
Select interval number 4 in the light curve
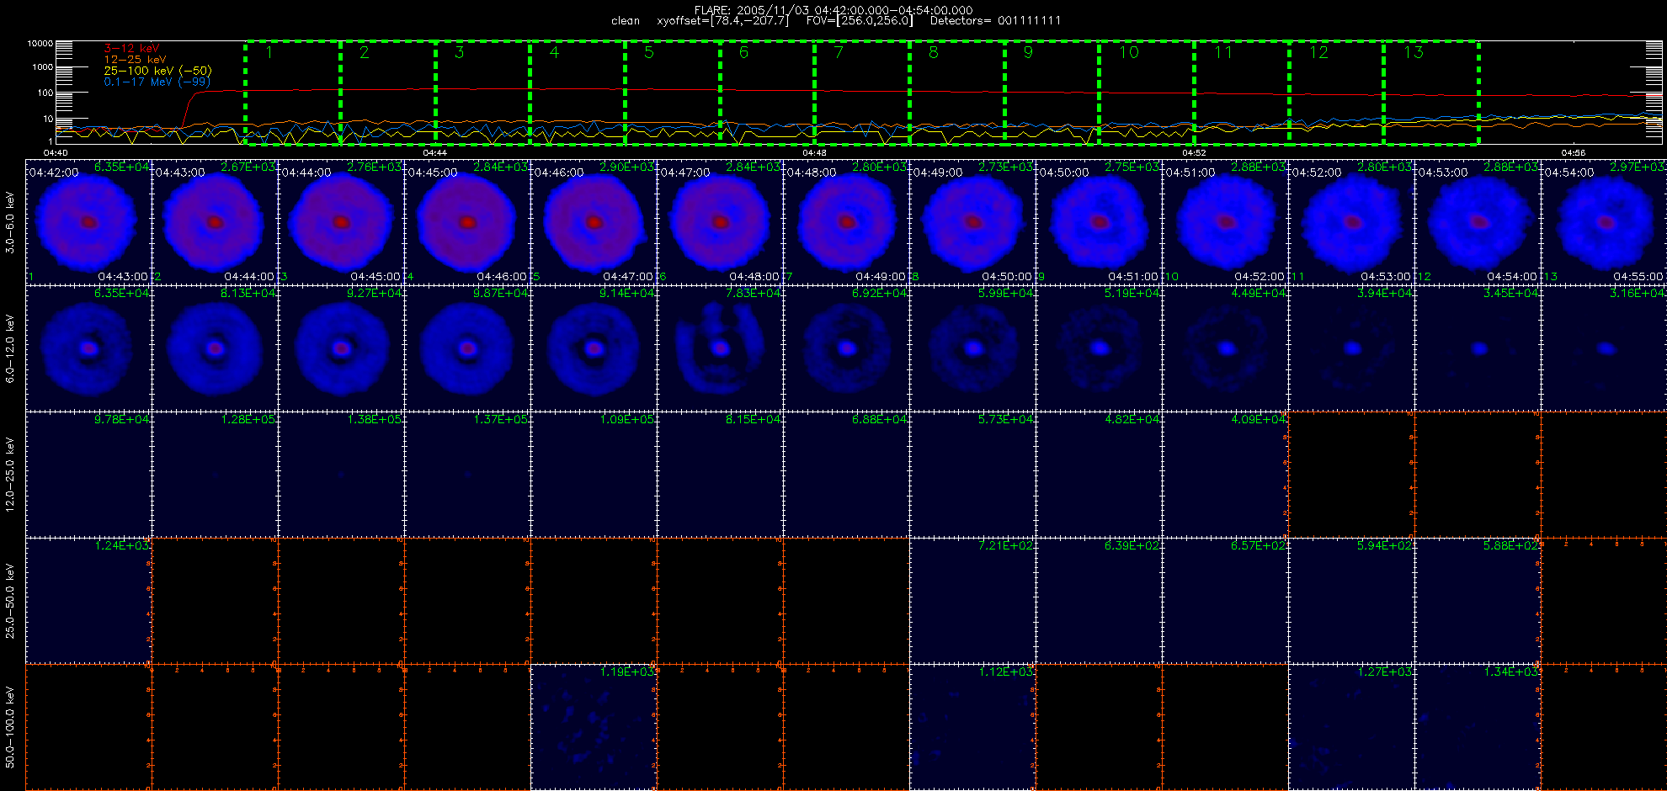(554, 52)
